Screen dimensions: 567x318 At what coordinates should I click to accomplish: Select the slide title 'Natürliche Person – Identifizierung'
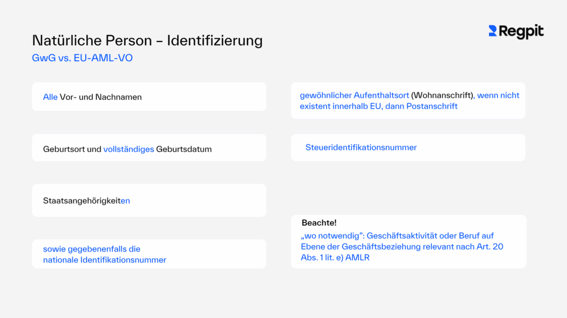[147, 40]
